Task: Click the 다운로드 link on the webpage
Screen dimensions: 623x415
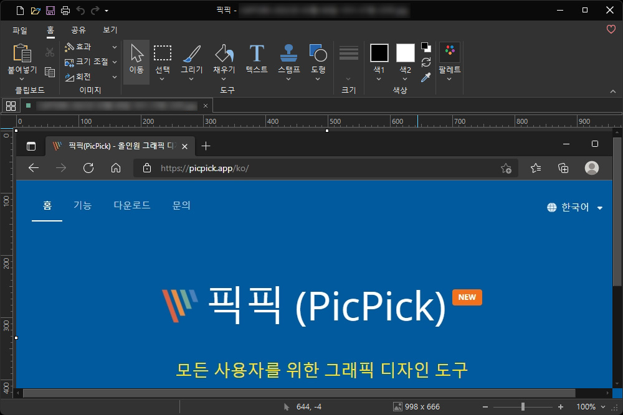Action: [132, 205]
